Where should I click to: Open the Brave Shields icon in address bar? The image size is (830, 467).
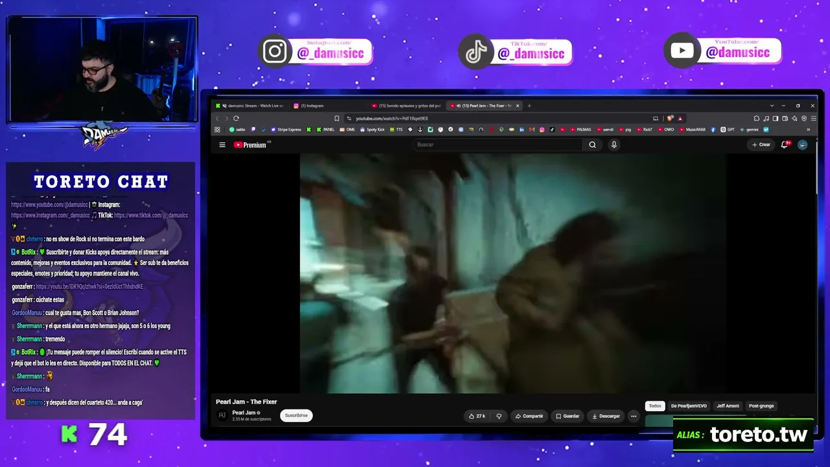(x=670, y=118)
